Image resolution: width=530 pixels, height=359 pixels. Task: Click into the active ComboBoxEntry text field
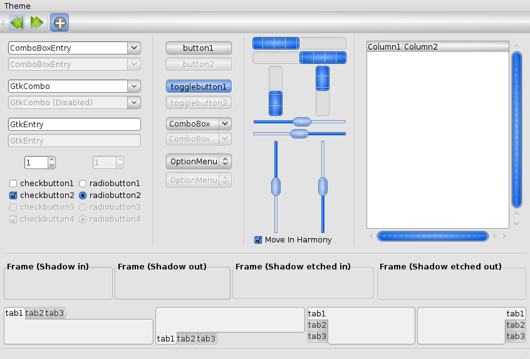pos(68,48)
